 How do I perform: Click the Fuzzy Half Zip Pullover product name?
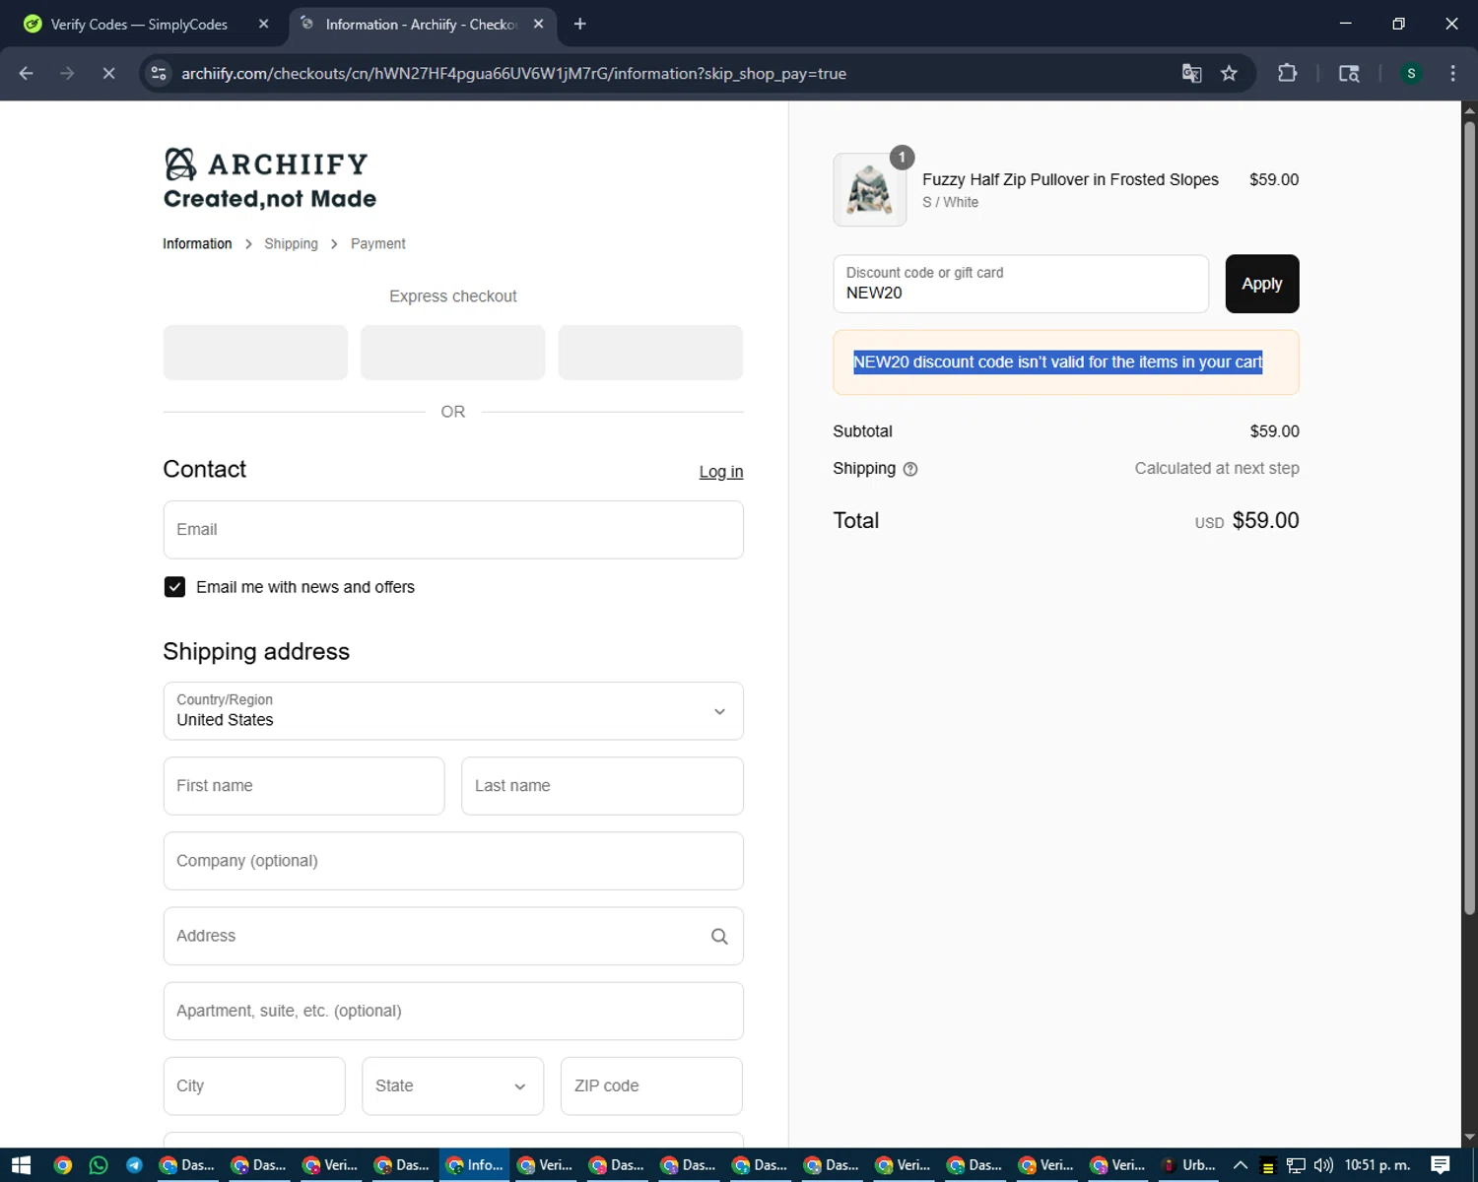point(1070,179)
